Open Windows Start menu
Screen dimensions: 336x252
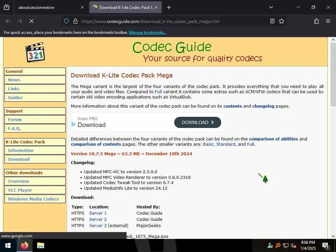click(x=8, y=245)
